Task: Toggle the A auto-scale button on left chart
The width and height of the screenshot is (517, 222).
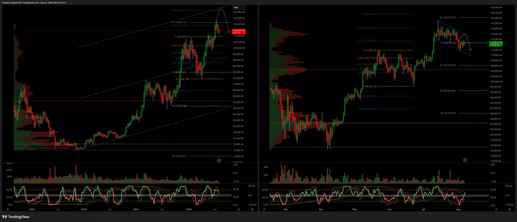Action: [239, 209]
